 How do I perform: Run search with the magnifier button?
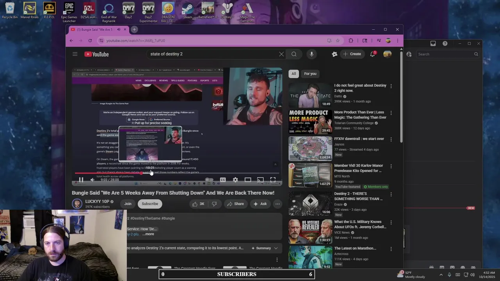pyautogui.click(x=294, y=54)
